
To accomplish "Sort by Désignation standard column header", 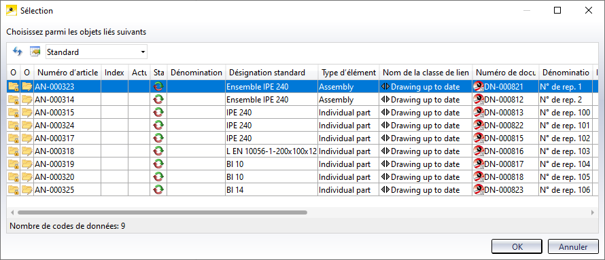I will (x=272, y=73).
